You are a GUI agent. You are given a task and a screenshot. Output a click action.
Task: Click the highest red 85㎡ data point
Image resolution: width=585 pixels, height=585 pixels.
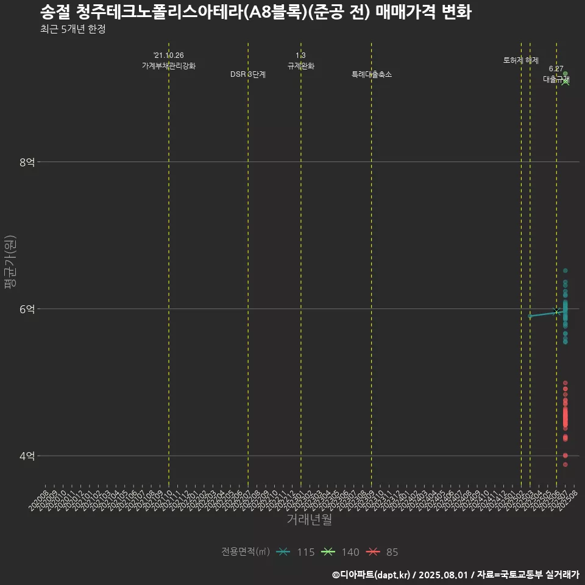pos(565,383)
